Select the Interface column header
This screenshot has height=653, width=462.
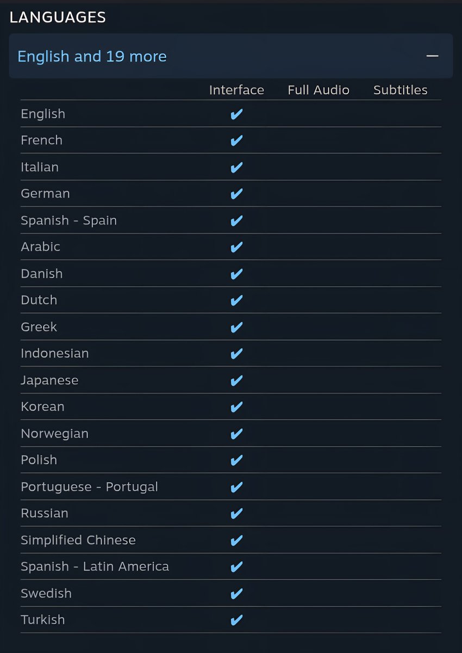[236, 90]
